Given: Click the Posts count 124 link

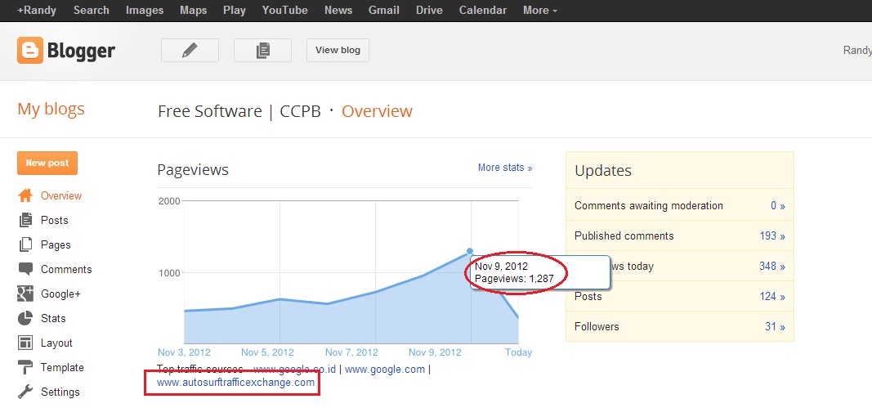Looking at the screenshot, I should click(772, 296).
